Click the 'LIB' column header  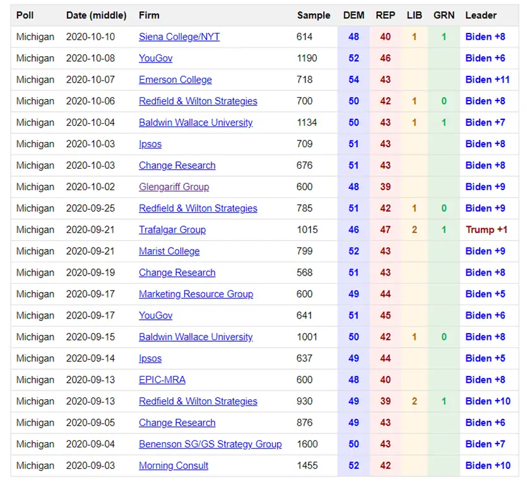pos(414,15)
